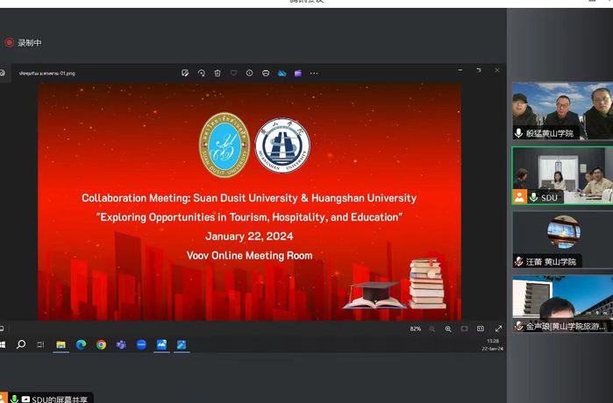Mark the photo as favorite with the heart icon
The width and height of the screenshot is (613, 403).
233,73
